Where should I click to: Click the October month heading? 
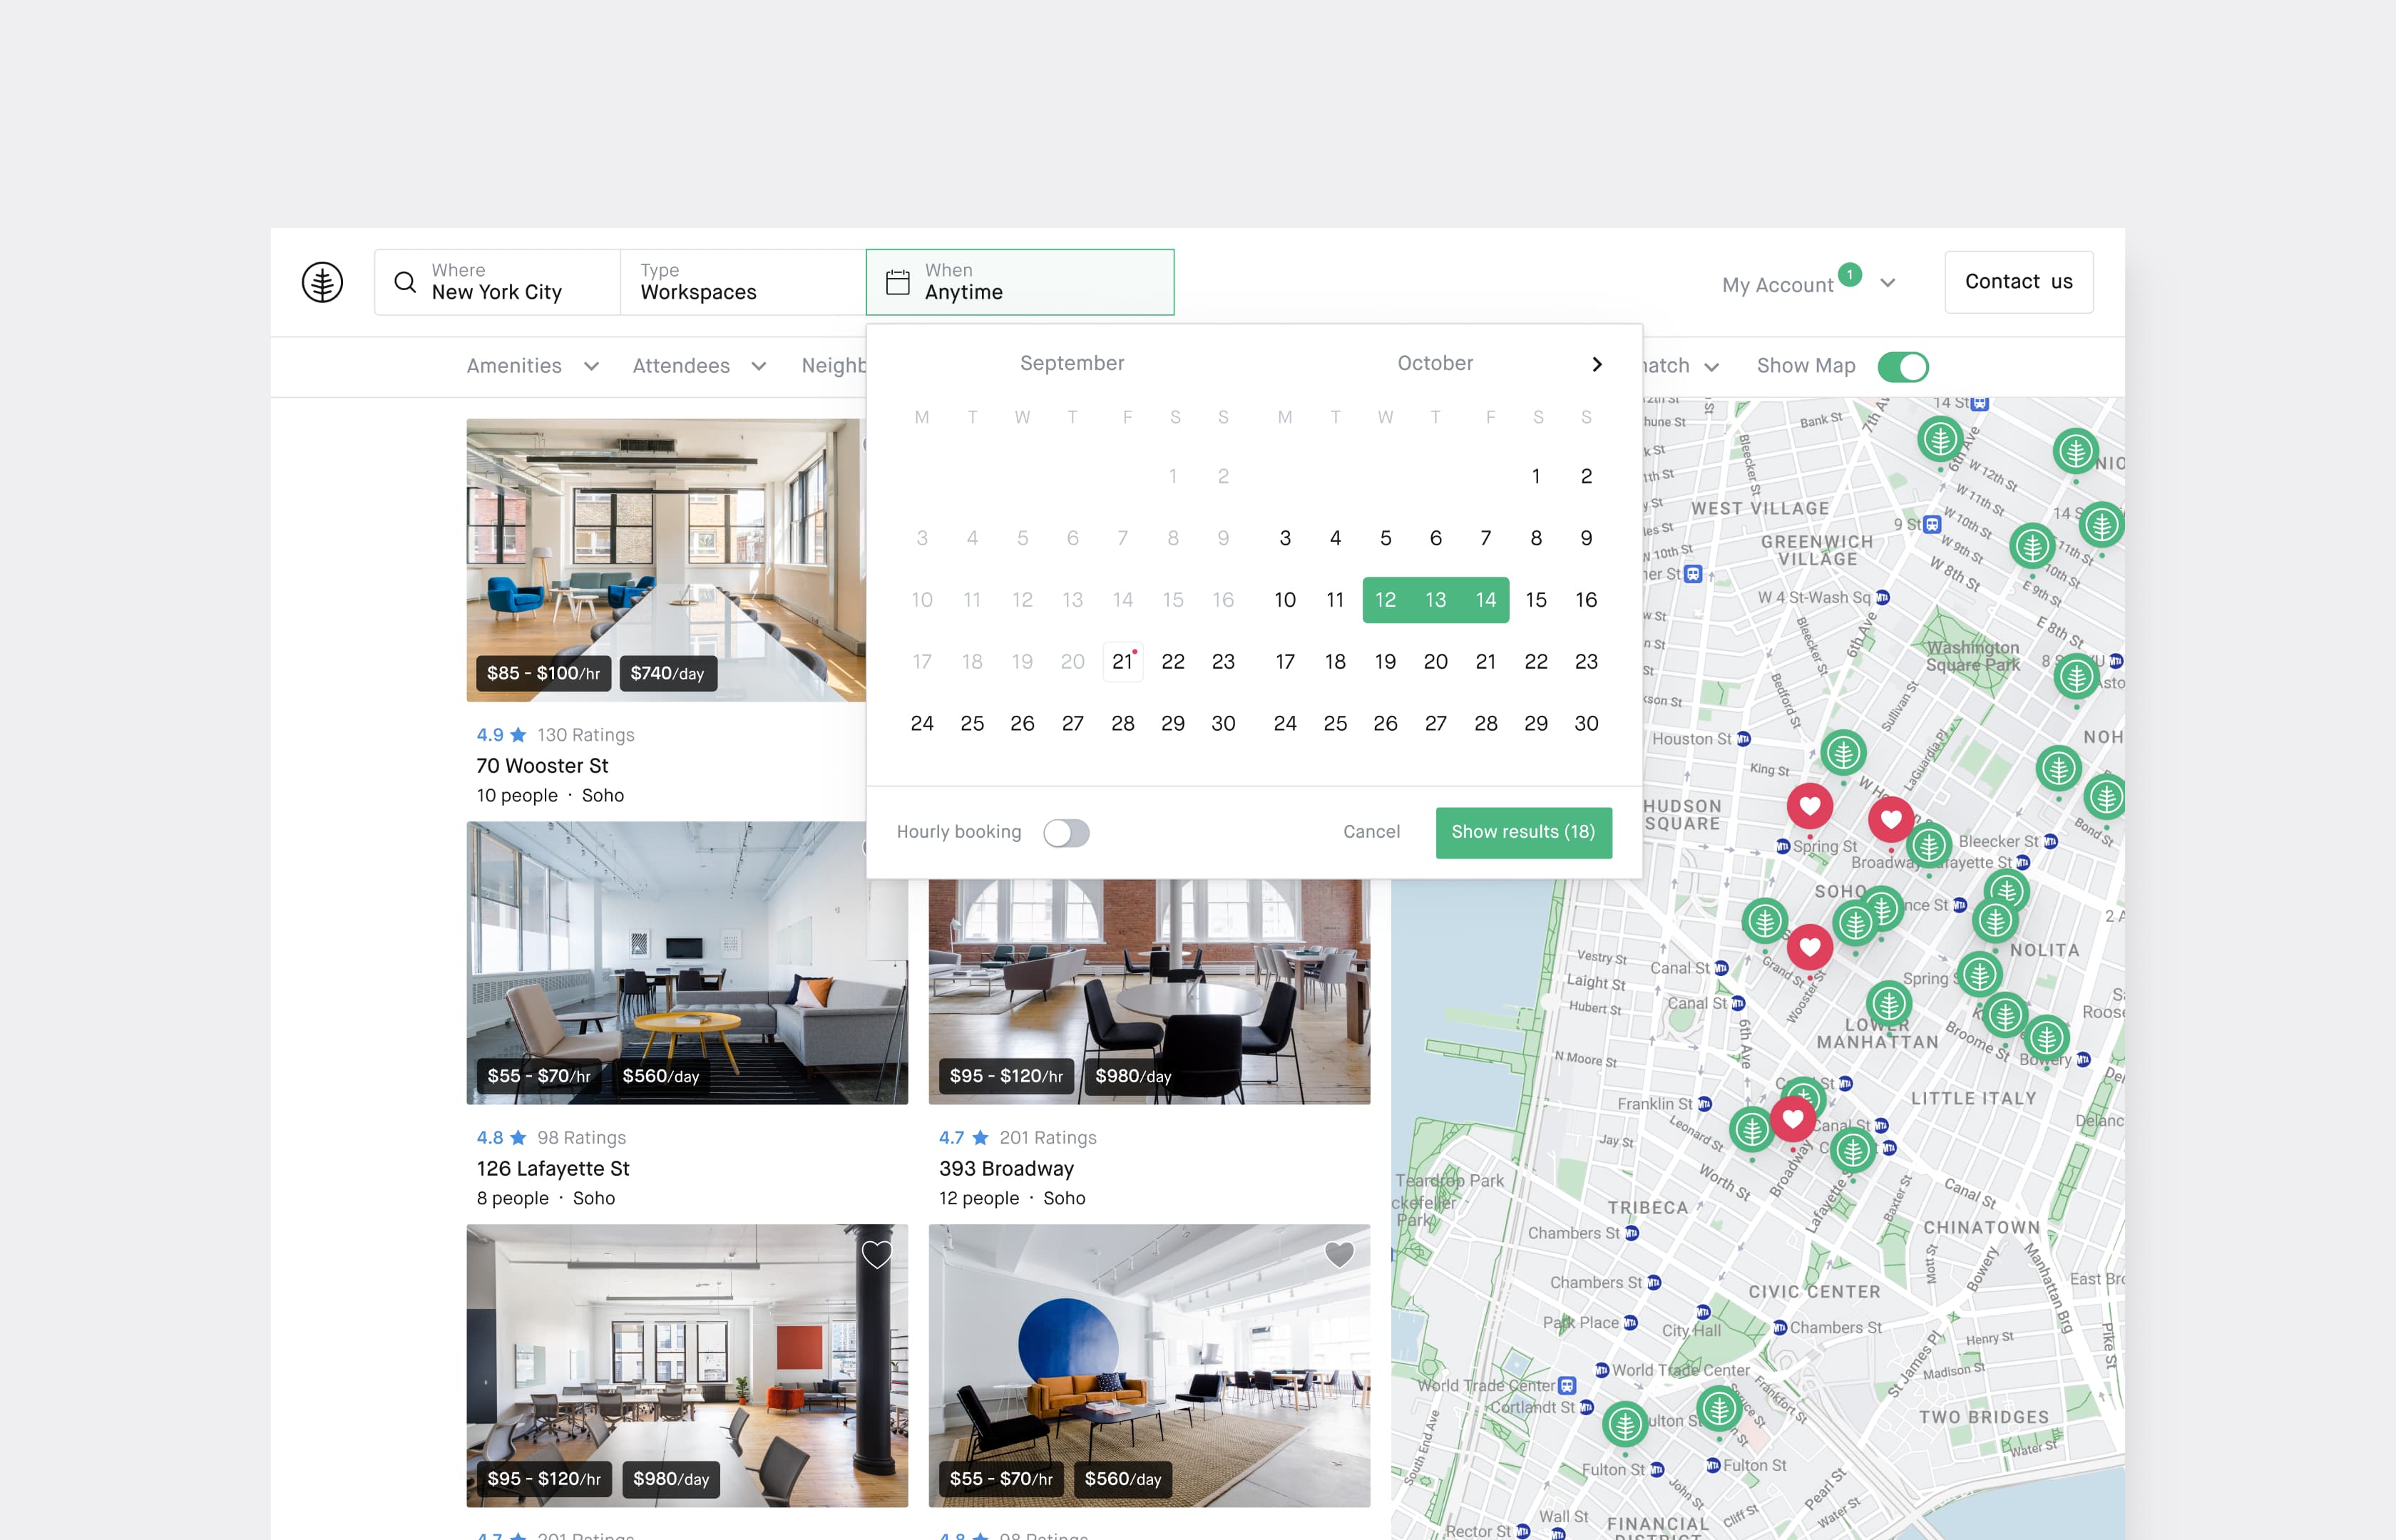[x=1435, y=364]
